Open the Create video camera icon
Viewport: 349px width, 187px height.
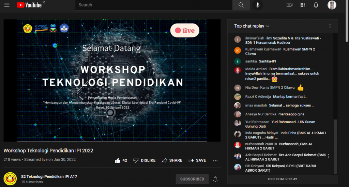289,5
